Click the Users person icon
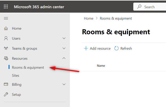166x107 pixels. tap(6, 38)
